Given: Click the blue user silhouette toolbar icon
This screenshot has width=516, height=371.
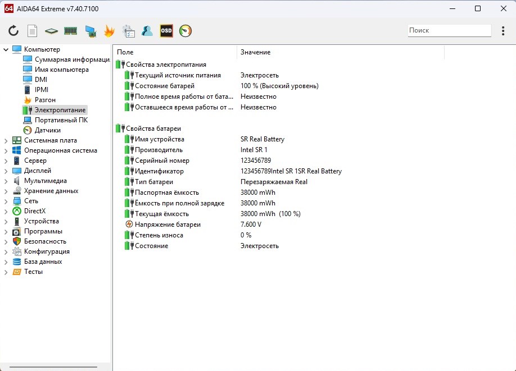Looking at the screenshot, I should [147, 31].
